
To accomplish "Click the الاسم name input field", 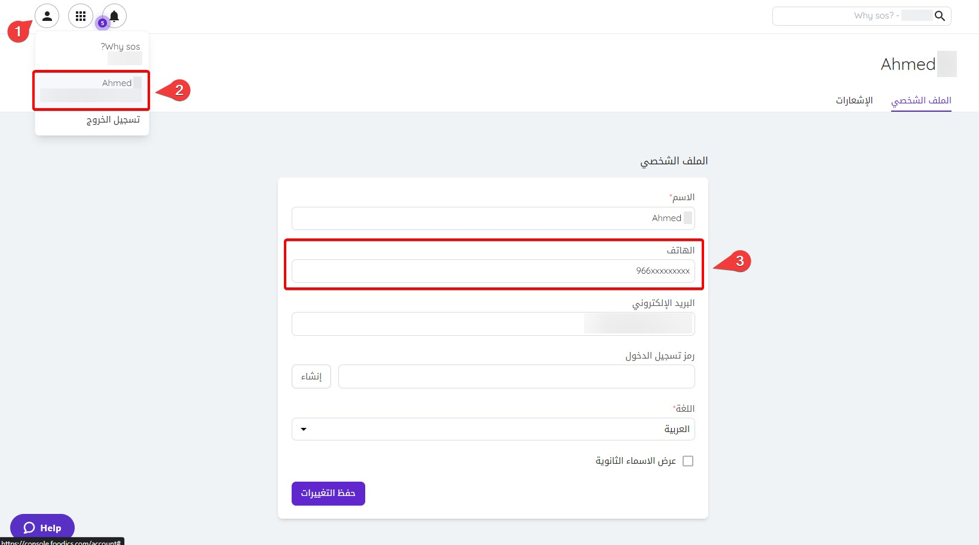I will pos(493,218).
